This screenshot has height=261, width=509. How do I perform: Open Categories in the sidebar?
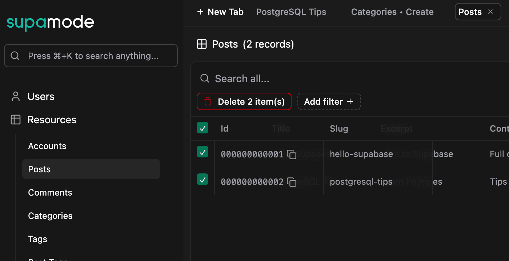tap(50, 216)
